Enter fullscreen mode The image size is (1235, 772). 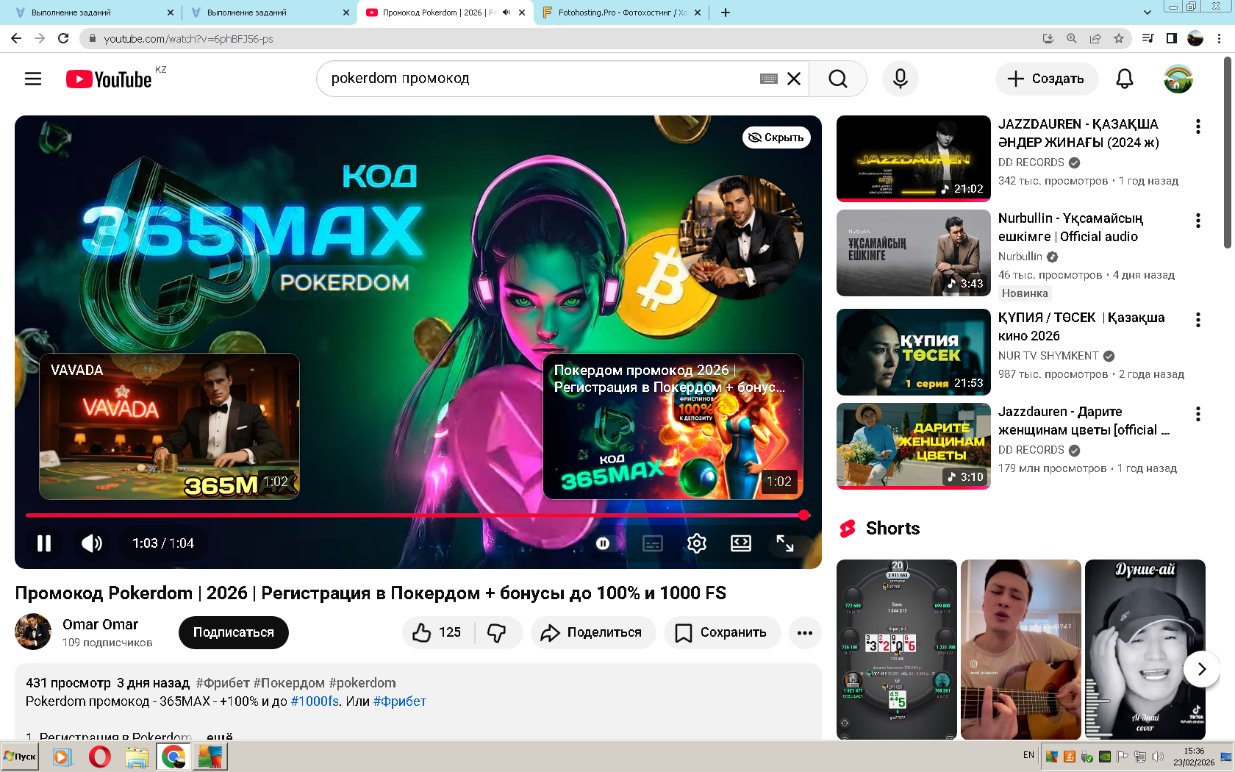tap(785, 543)
